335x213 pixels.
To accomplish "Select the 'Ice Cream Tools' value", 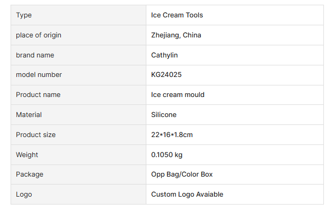I will click(x=177, y=15).
